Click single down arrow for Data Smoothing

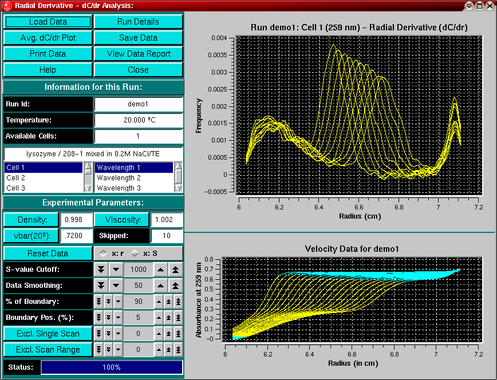tap(115, 286)
